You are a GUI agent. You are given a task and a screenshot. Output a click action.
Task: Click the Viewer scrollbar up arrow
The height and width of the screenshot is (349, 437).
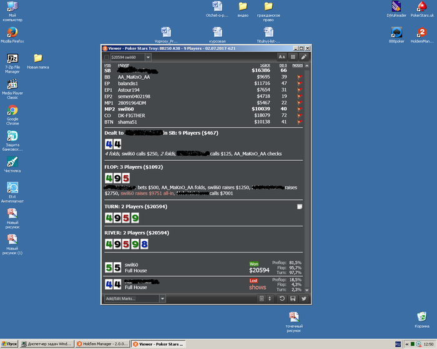point(307,66)
